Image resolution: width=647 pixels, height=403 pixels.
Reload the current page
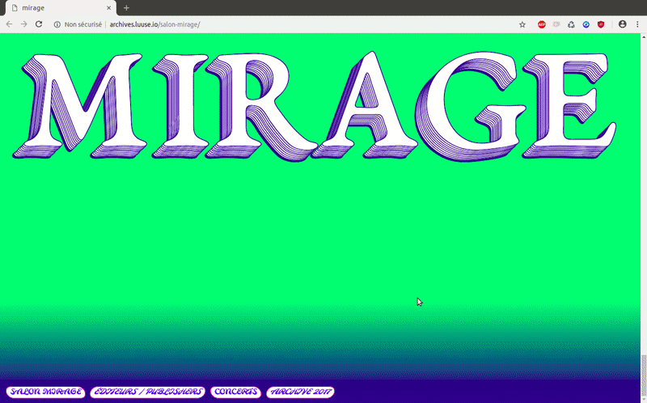click(x=38, y=24)
